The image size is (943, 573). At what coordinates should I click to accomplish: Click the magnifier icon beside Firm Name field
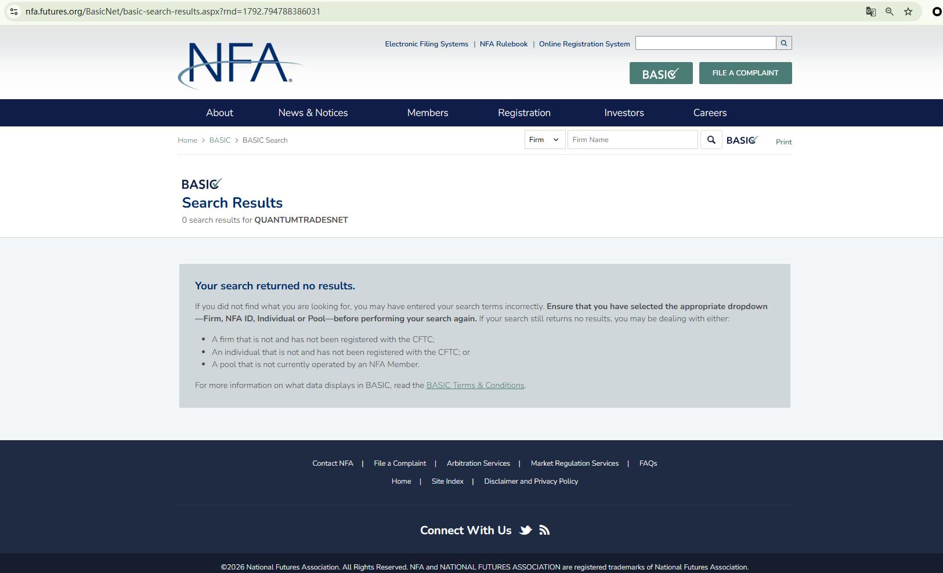pos(711,140)
